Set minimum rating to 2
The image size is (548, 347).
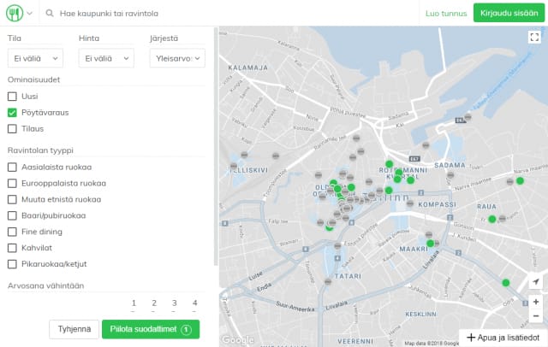[x=154, y=303]
